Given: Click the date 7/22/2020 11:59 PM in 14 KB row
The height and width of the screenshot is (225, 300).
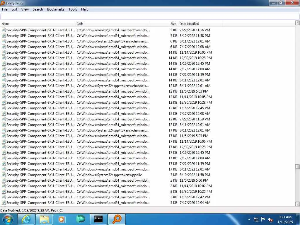Looking at the screenshot, I should pos(195,74).
